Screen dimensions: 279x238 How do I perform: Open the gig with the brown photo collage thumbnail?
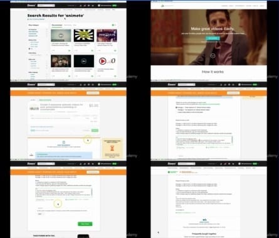61,61
